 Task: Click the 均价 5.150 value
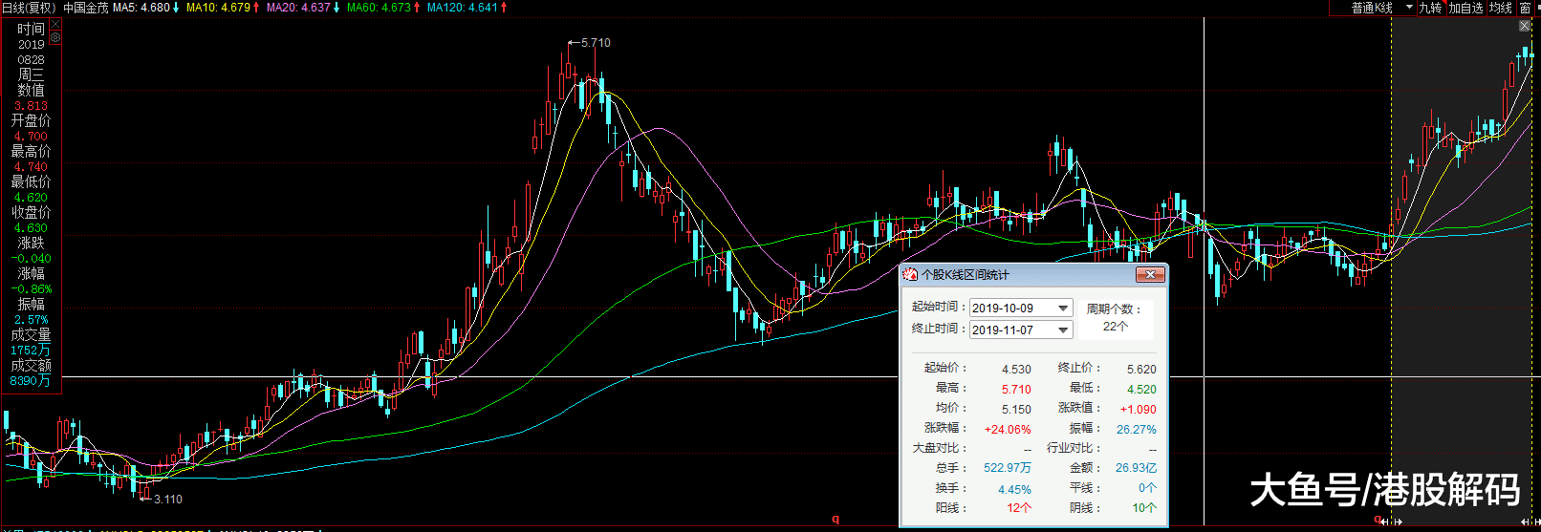pos(1016,410)
